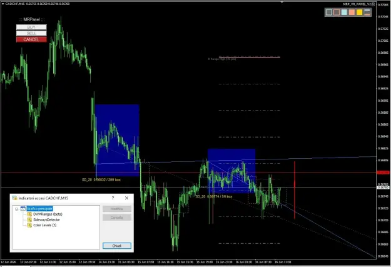This screenshot has width=391, height=267.
Task: Click the SD_20 0.56774 / 5H box label
Action: [214, 196]
